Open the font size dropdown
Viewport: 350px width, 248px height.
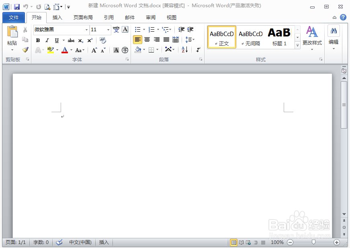pos(108,30)
